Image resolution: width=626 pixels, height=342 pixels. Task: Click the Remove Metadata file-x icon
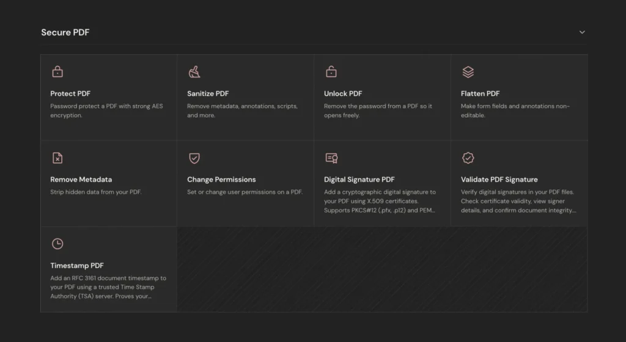point(57,158)
